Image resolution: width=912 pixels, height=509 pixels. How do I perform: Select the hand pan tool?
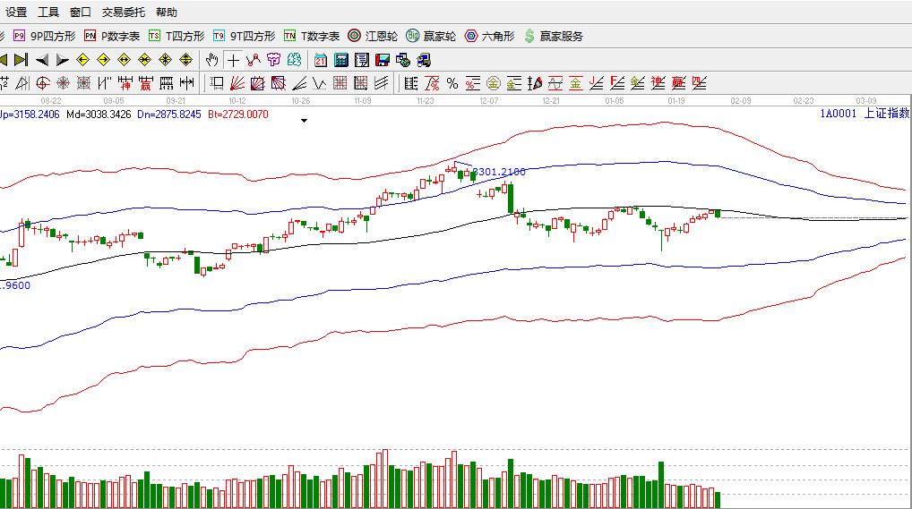coord(211,60)
